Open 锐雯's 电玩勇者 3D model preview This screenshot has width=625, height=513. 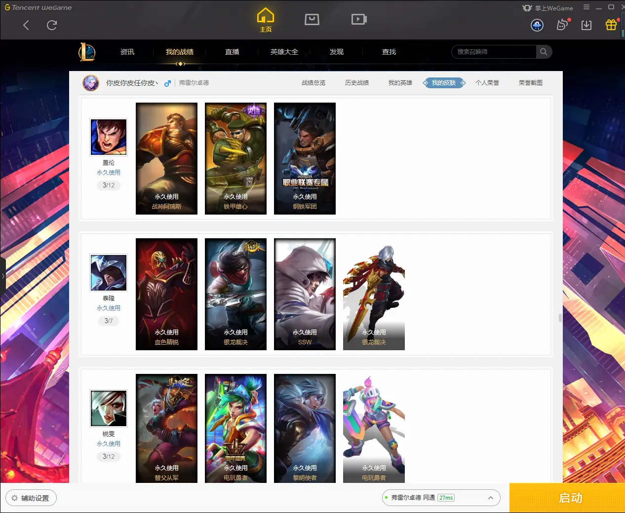point(374,428)
